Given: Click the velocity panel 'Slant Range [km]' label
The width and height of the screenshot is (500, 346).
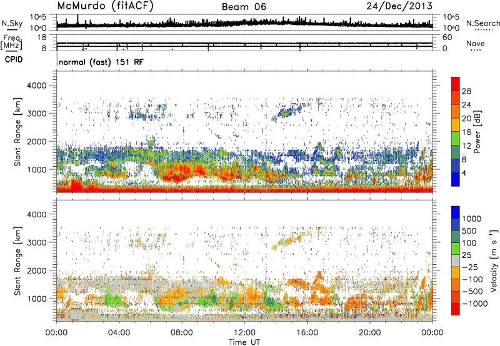Looking at the screenshot, I should point(17,260).
